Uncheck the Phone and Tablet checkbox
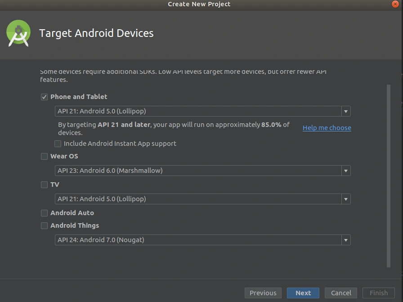This screenshot has height=302, width=403. (x=44, y=97)
